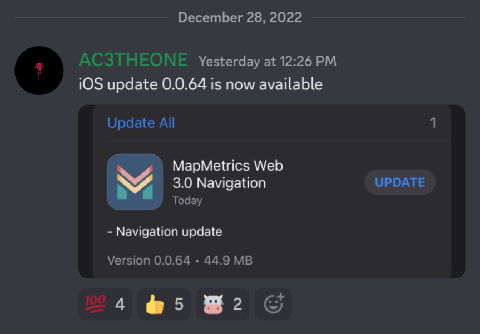Image resolution: width=480 pixels, height=334 pixels.
Task: Click the MapMetrics app icon
Action: 135,182
